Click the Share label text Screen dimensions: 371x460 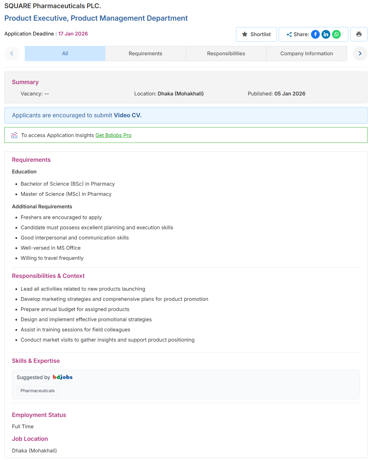click(x=301, y=34)
